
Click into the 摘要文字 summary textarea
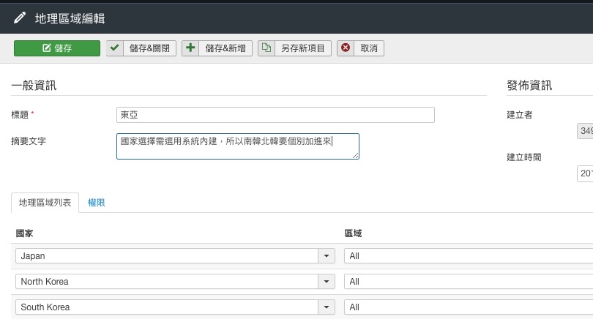[237, 146]
